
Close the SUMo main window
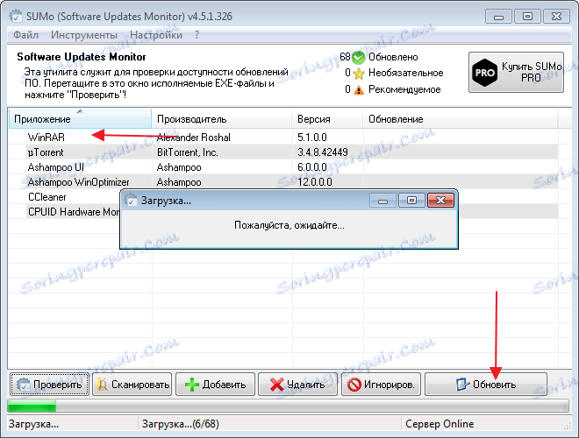click(556, 17)
